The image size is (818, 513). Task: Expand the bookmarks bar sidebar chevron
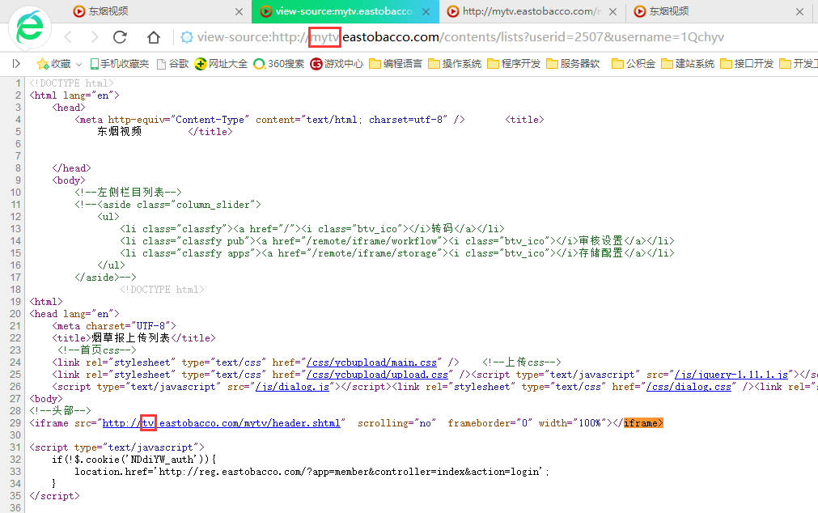[16, 64]
